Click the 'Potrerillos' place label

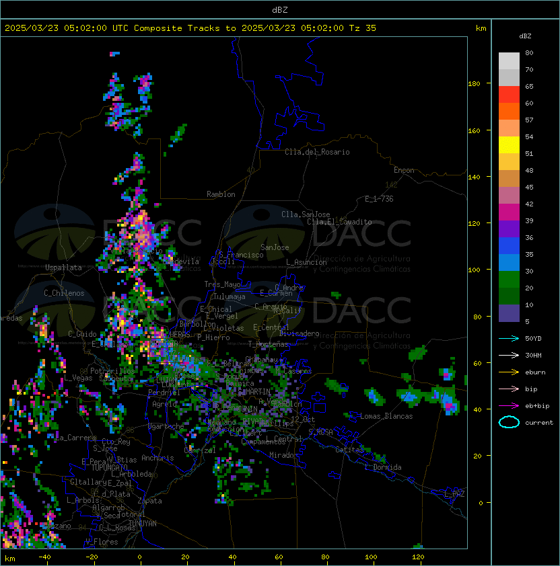point(112,371)
